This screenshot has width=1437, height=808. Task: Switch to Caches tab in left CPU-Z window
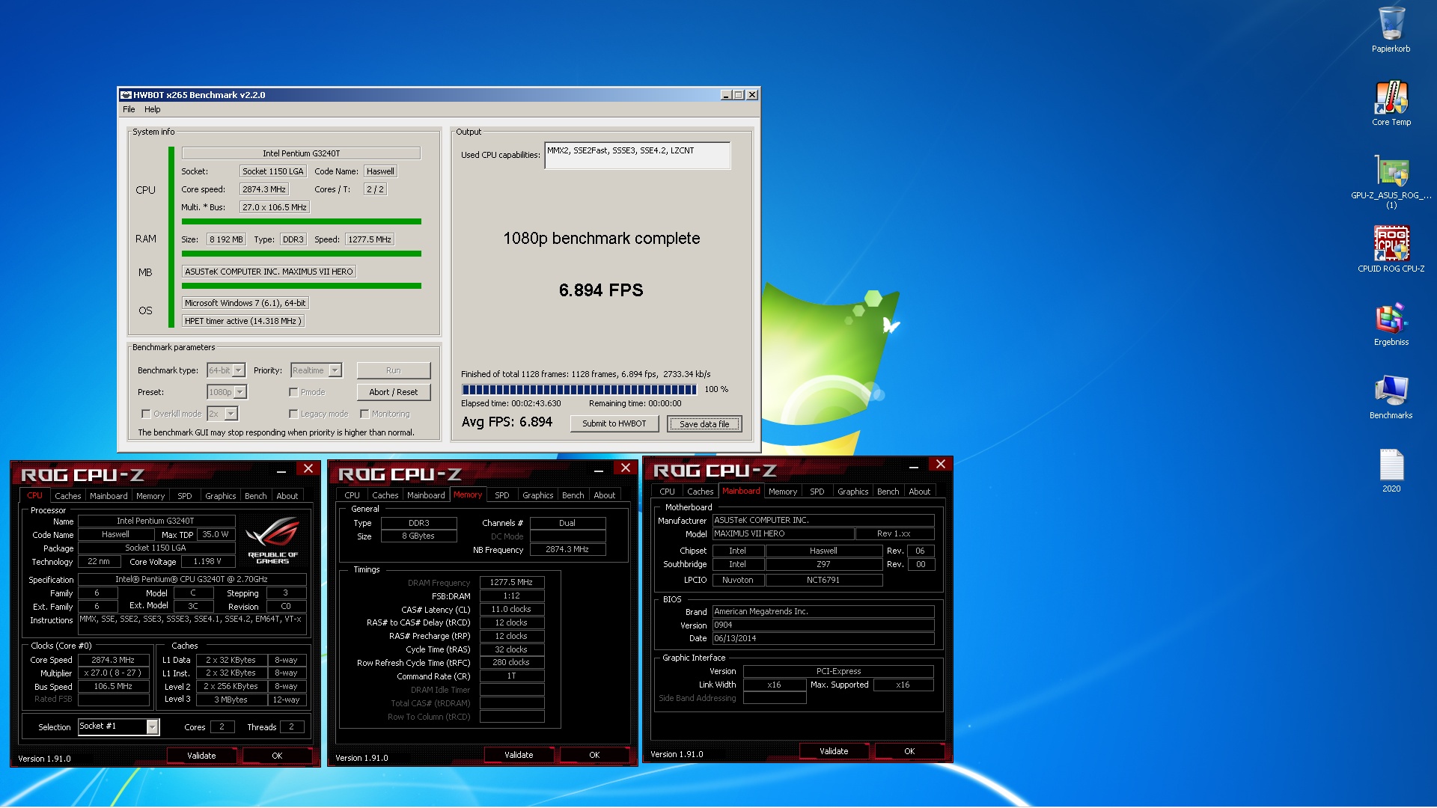tap(67, 496)
